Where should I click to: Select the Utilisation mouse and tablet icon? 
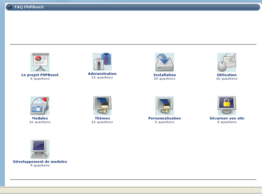(x=226, y=62)
